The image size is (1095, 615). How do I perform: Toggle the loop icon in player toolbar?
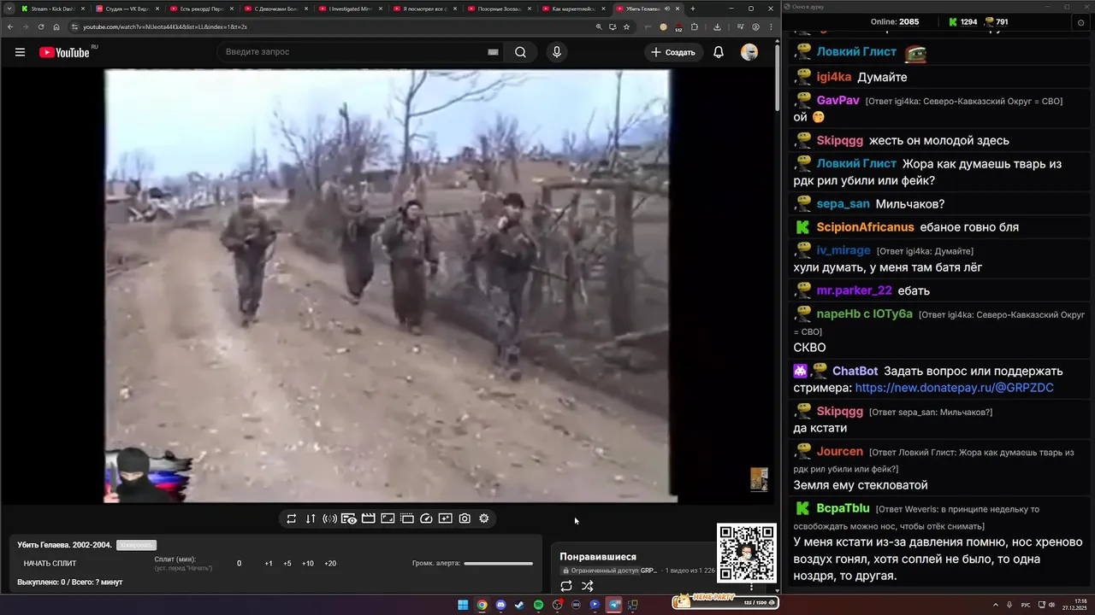coord(292,518)
